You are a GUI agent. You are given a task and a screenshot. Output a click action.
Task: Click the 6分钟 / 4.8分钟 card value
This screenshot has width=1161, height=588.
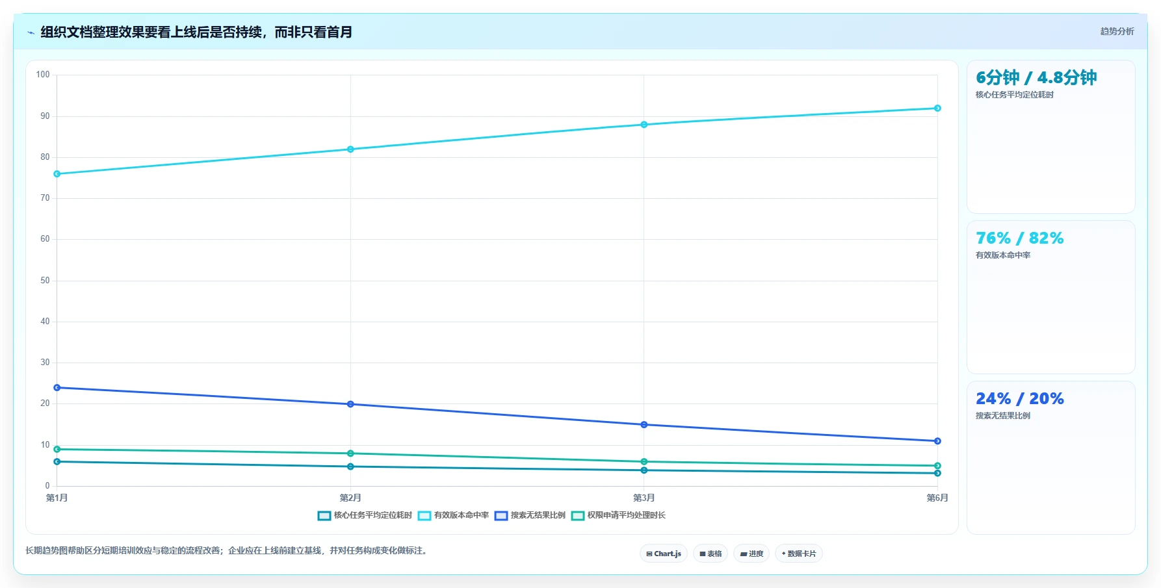[x=1036, y=78]
